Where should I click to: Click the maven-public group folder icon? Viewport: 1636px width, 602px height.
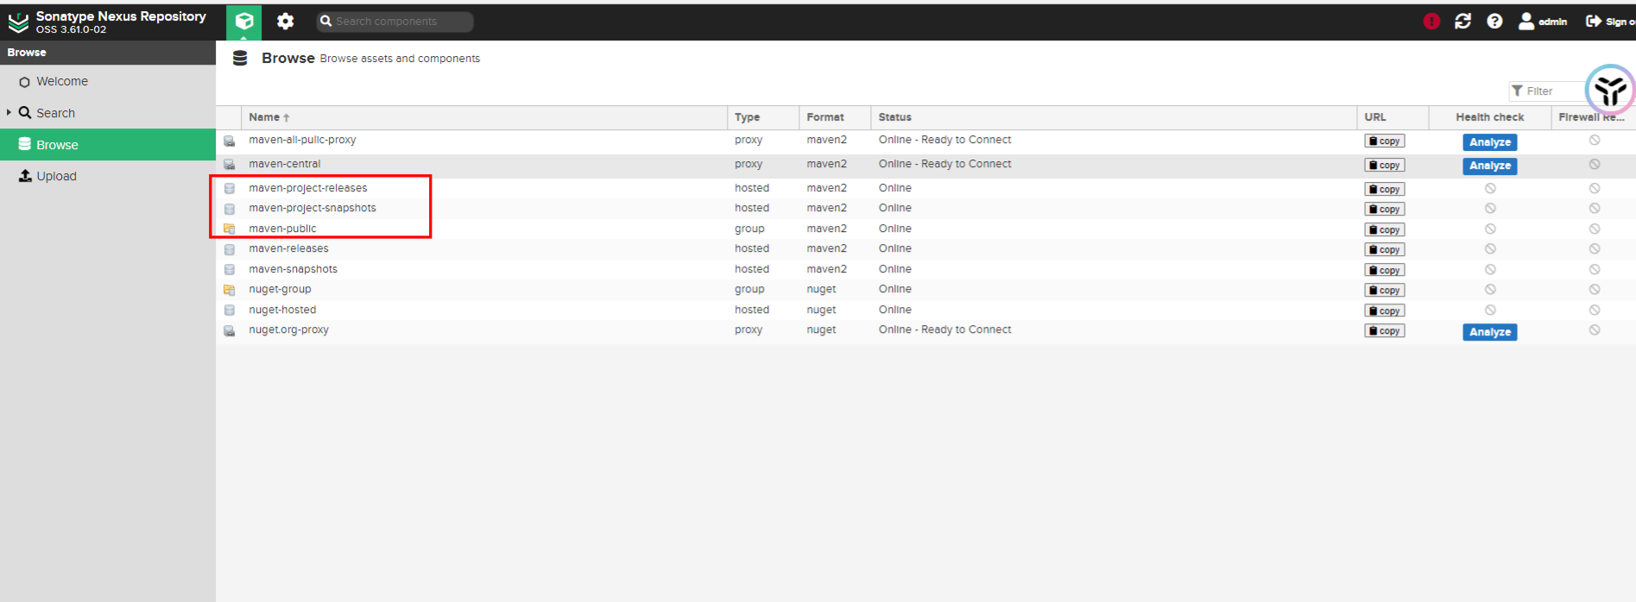[x=230, y=229]
